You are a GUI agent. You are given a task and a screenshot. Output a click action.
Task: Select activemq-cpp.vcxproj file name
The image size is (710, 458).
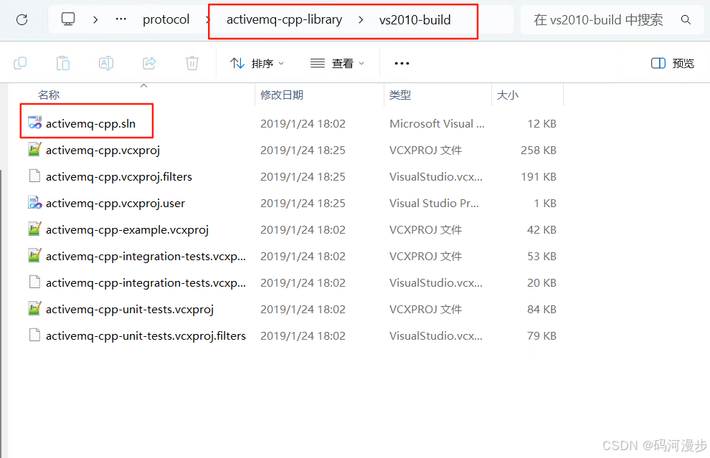103,150
